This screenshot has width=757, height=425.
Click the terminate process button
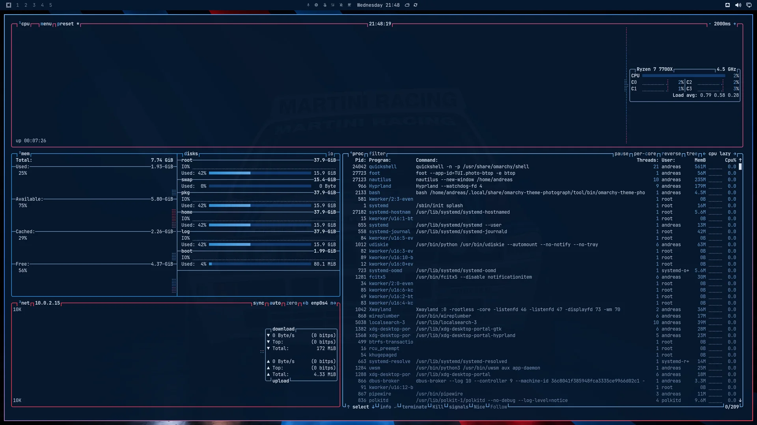pyautogui.click(x=414, y=407)
